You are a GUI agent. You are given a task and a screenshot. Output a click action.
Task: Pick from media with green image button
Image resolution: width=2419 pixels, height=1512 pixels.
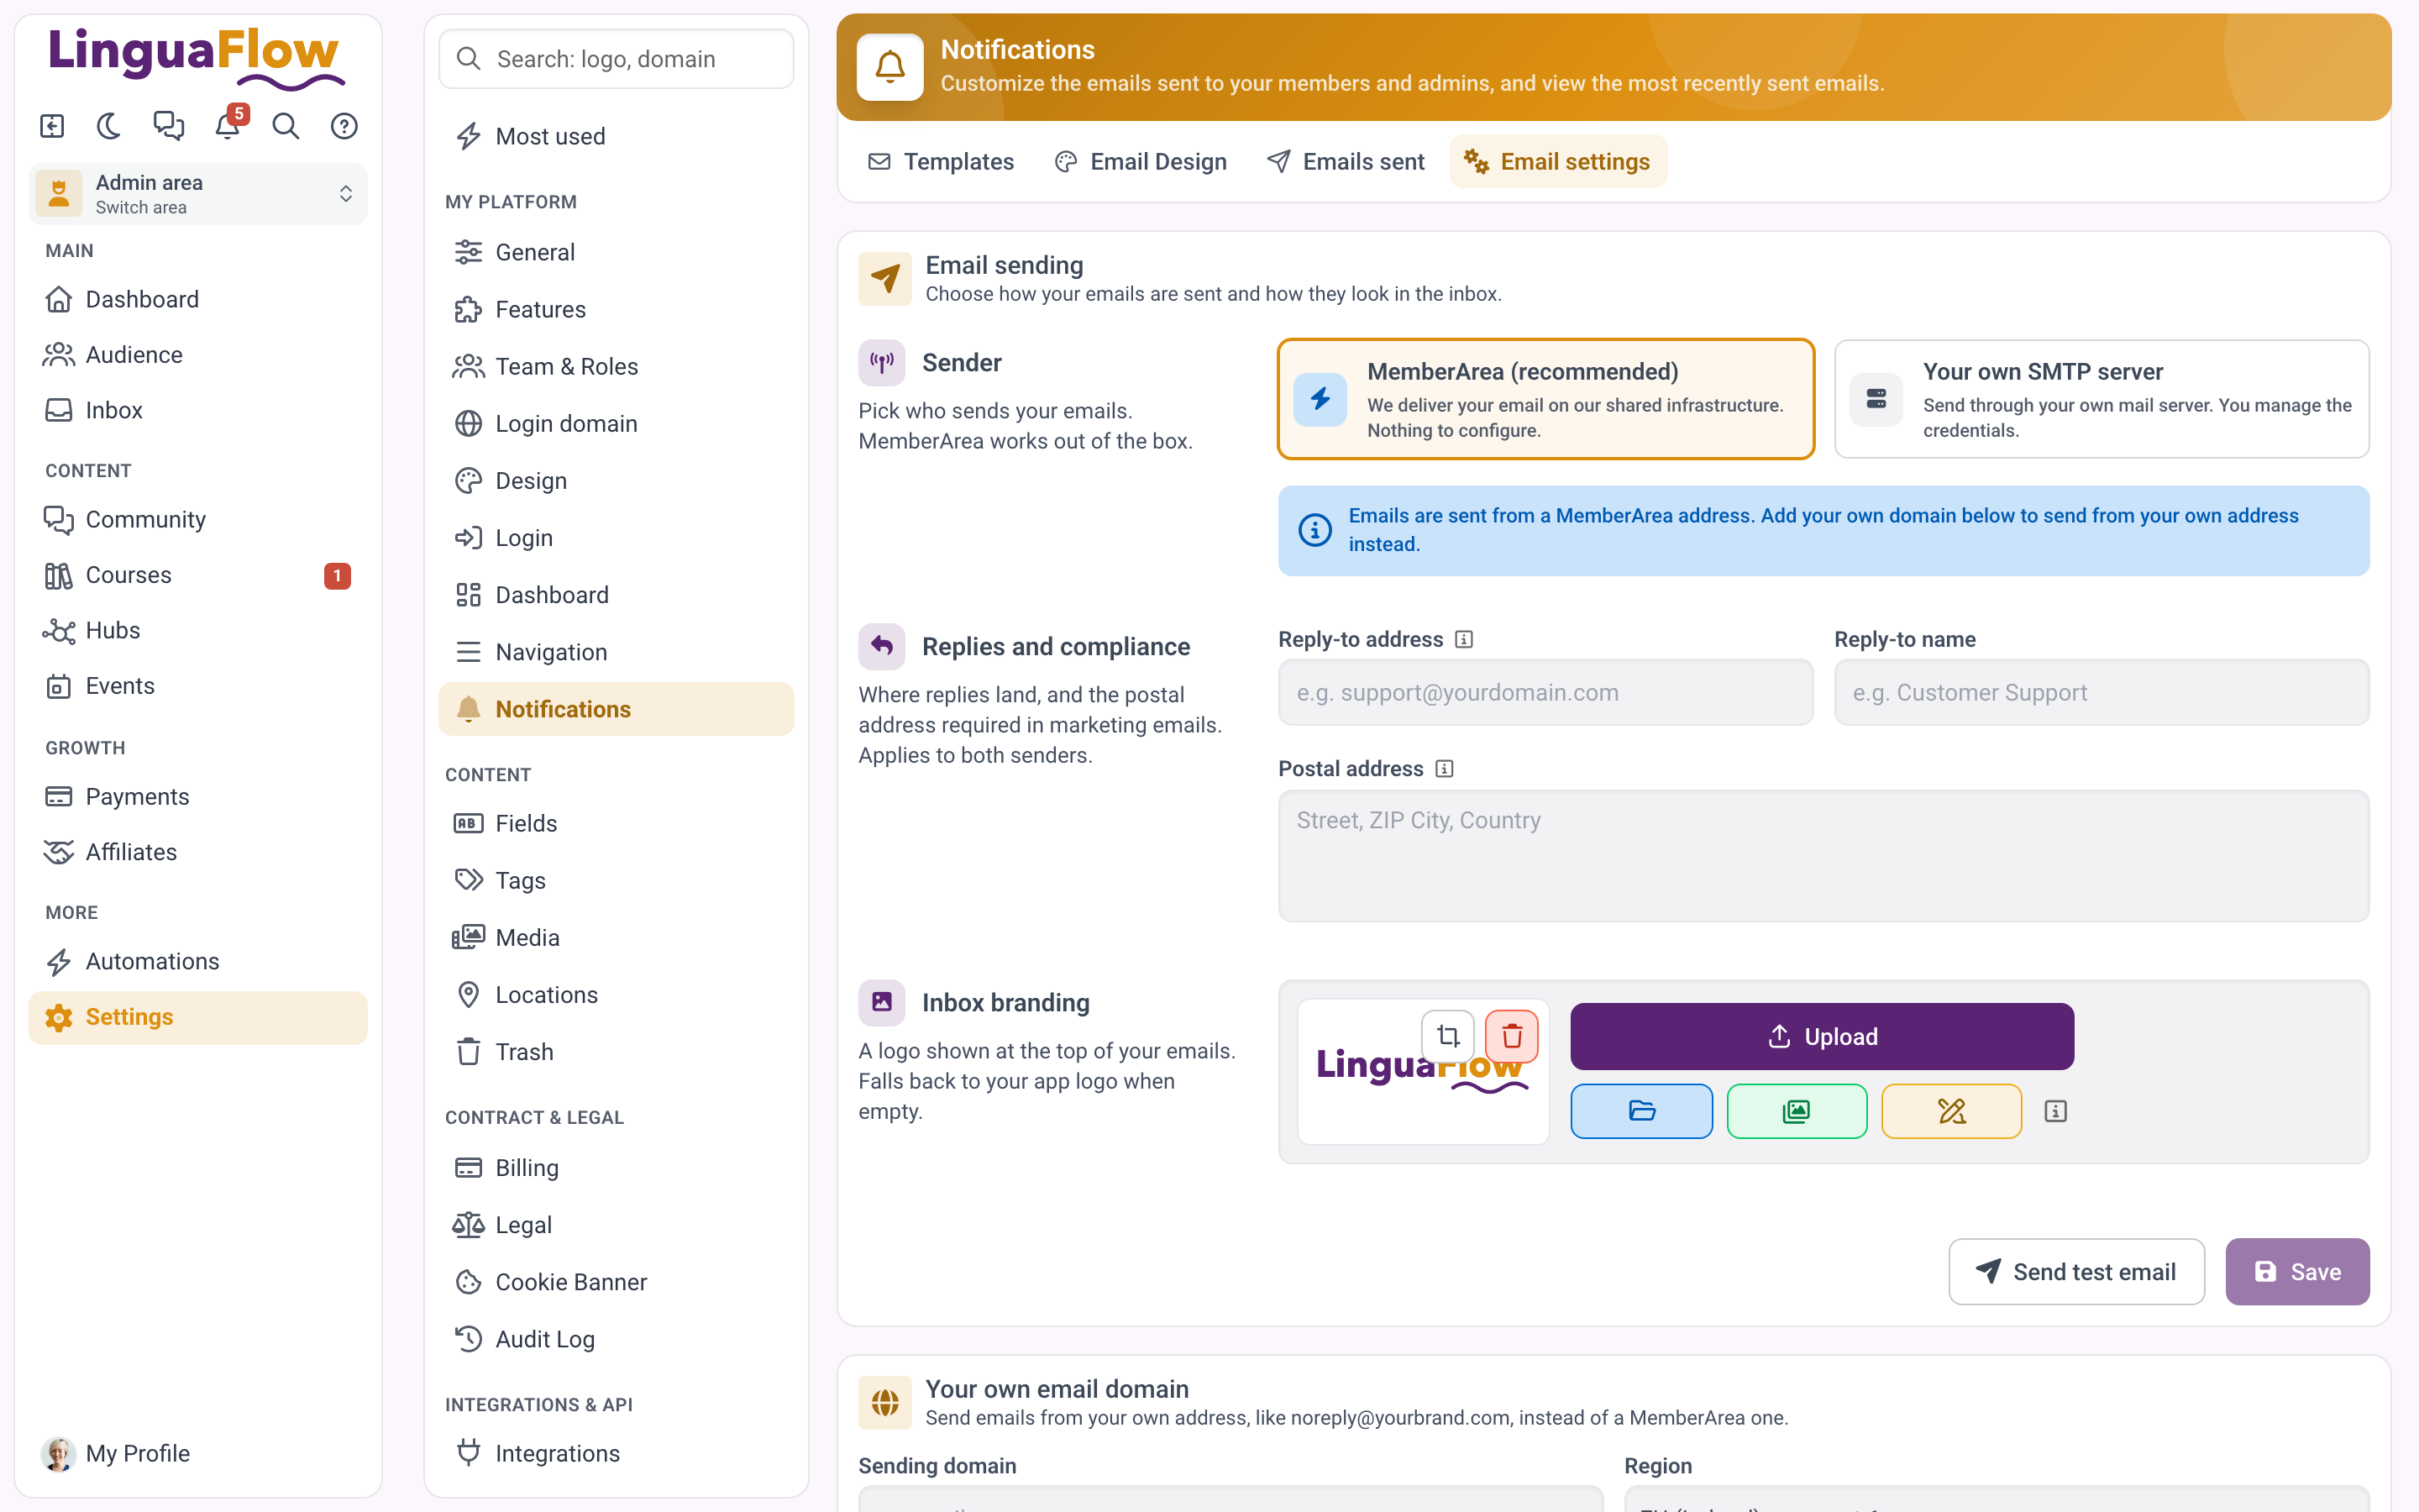coord(1797,1111)
